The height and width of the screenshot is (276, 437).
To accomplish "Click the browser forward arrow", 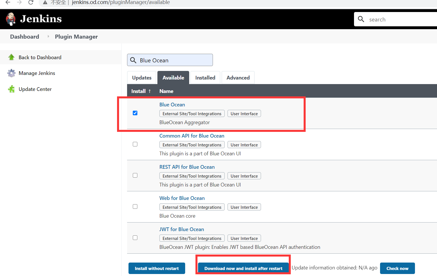I will [19, 2].
